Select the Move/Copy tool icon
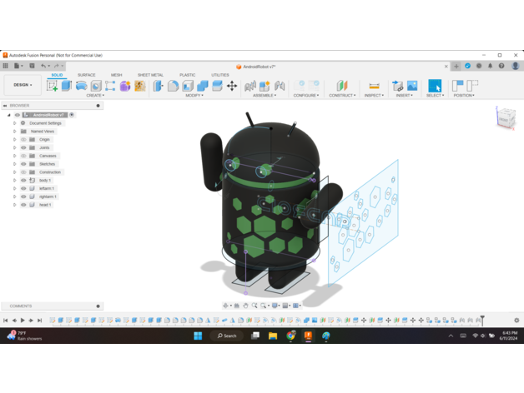This screenshot has height=393, width=524. pyautogui.click(x=232, y=85)
